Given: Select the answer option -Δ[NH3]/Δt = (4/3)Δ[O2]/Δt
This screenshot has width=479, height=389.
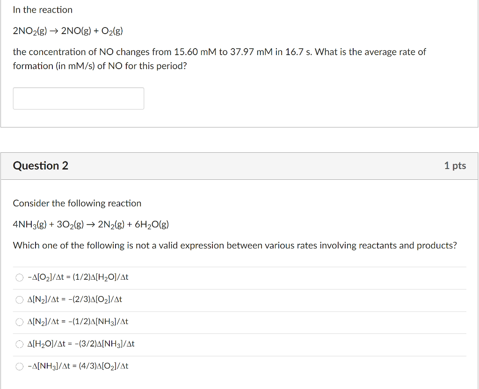Looking at the screenshot, I should (19, 366).
